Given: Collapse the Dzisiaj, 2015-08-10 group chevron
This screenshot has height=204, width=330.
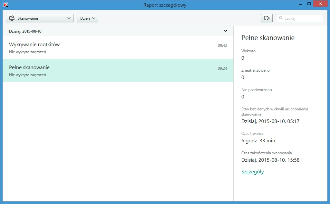Looking at the screenshot, I should pyautogui.click(x=225, y=31).
